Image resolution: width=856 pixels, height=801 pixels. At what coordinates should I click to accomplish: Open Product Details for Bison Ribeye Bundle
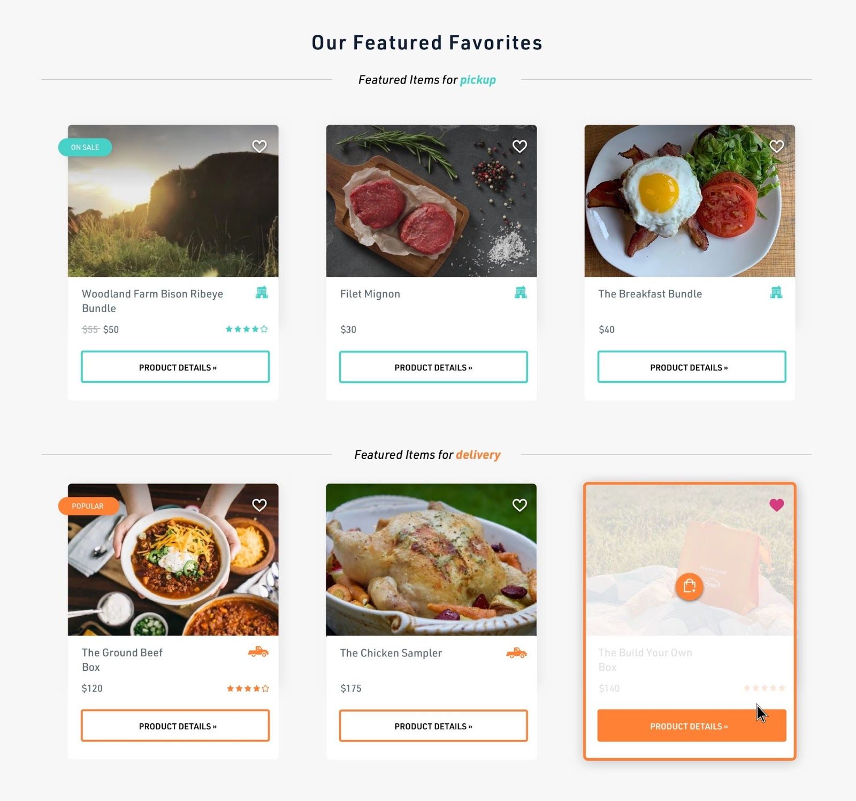[175, 367]
